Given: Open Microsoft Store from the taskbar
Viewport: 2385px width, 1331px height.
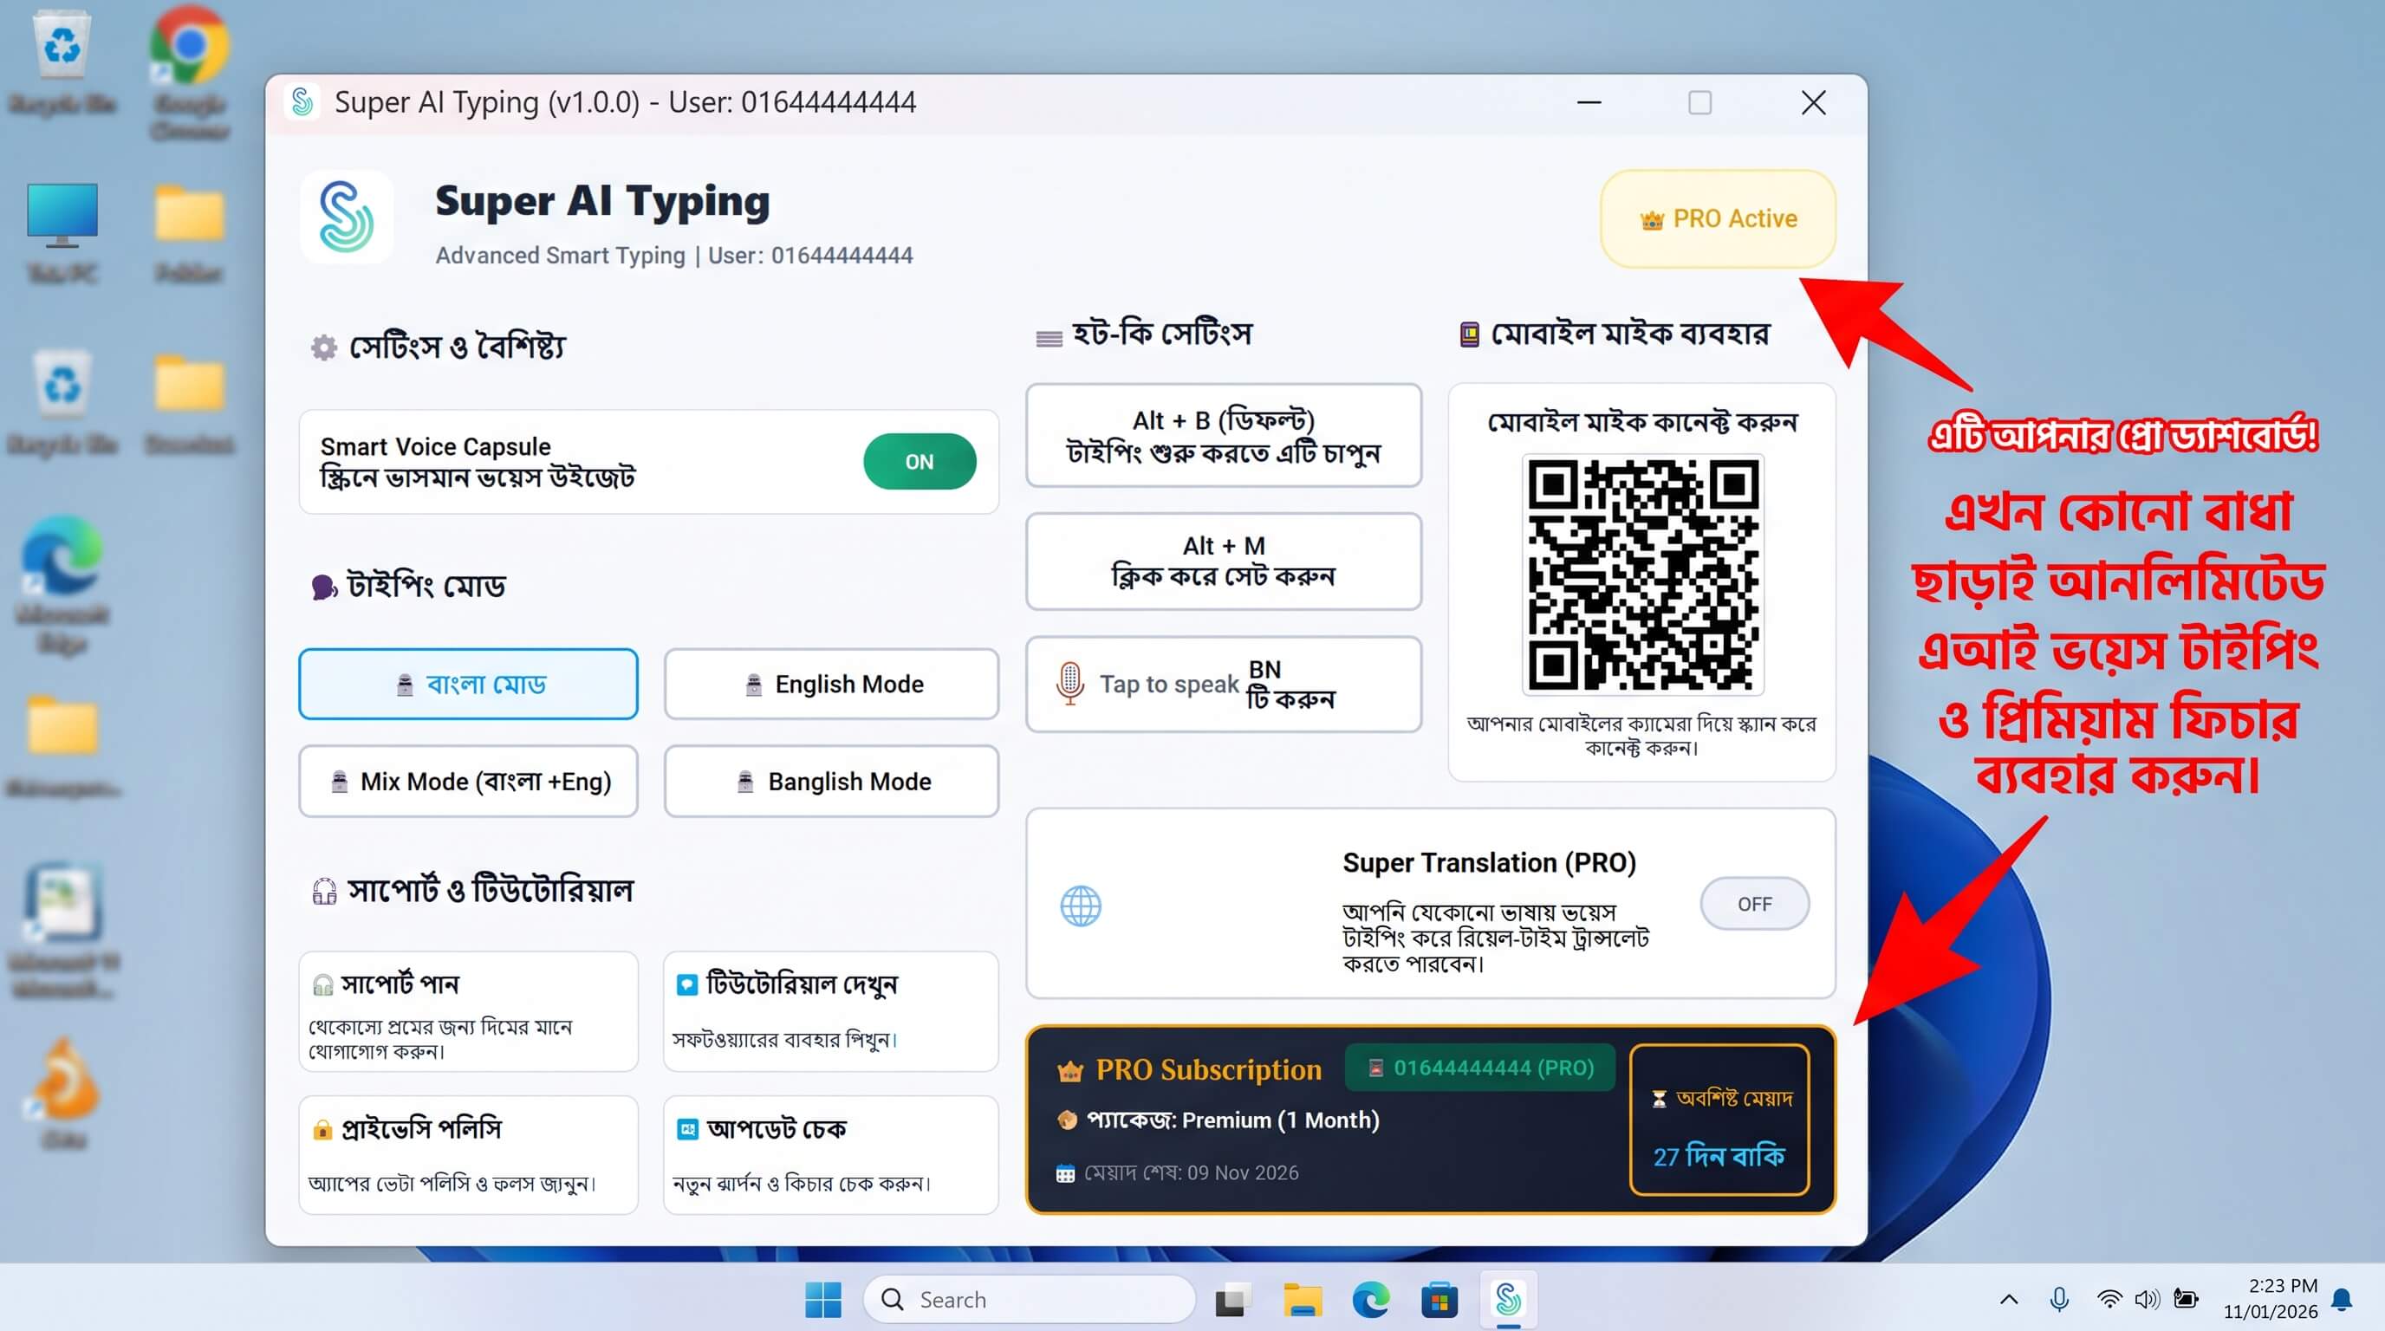Looking at the screenshot, I should point(1439,1299).
